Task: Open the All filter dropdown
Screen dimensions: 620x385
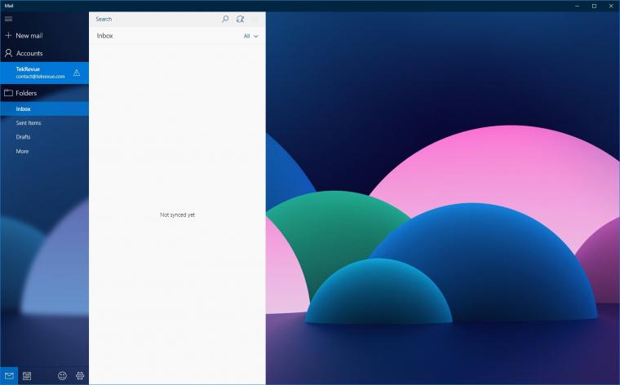Action: (250, 36)
